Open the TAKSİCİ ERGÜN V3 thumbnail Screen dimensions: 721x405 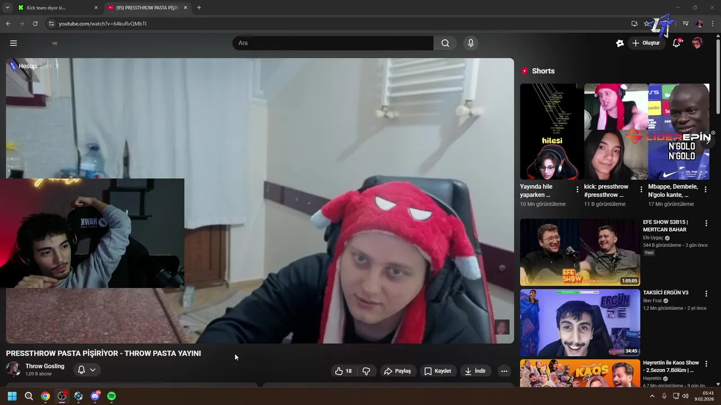click(x=580, y=323)
